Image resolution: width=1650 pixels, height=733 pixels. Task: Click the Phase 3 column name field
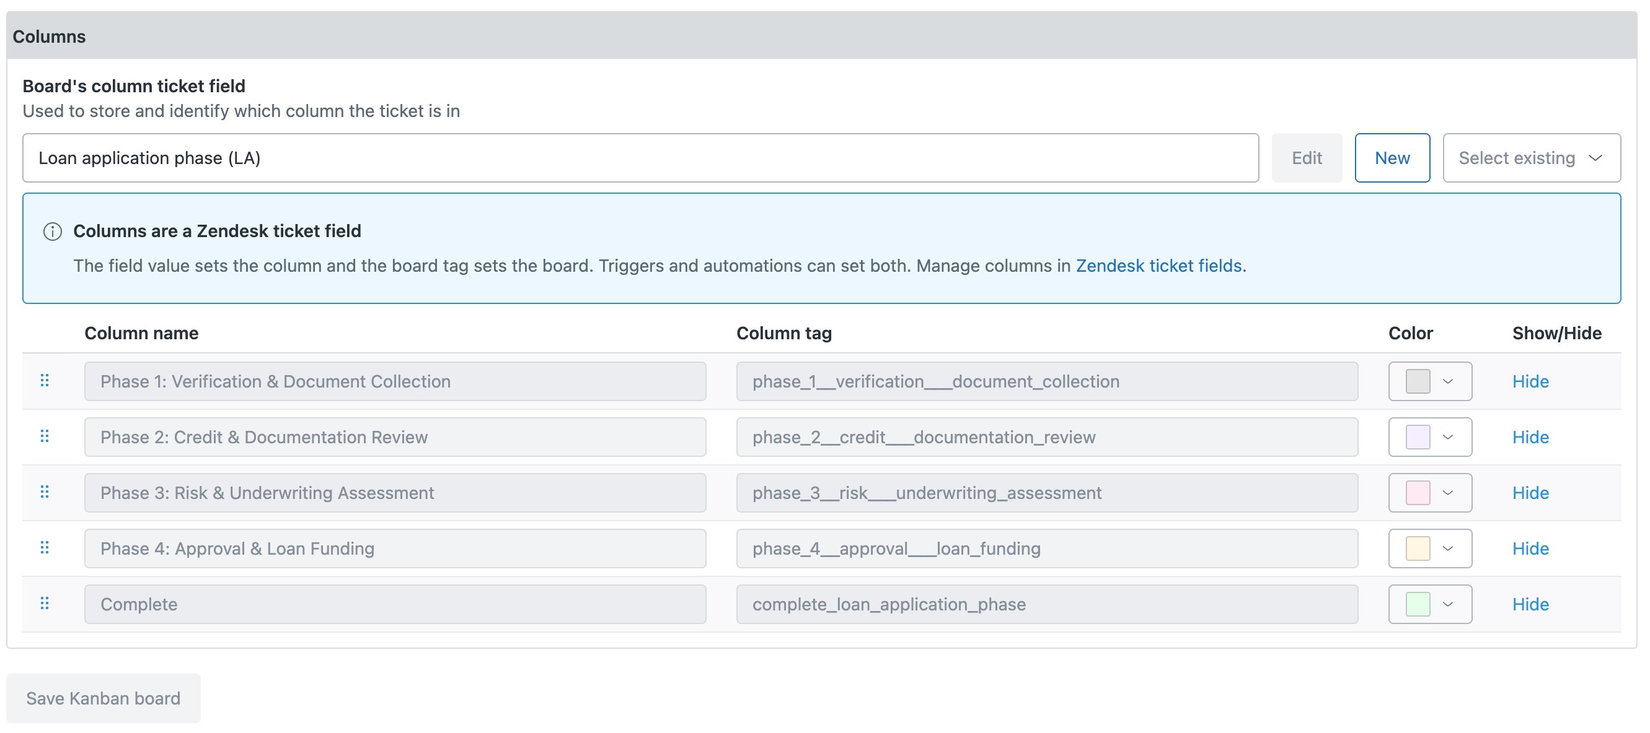click(395, 493)
